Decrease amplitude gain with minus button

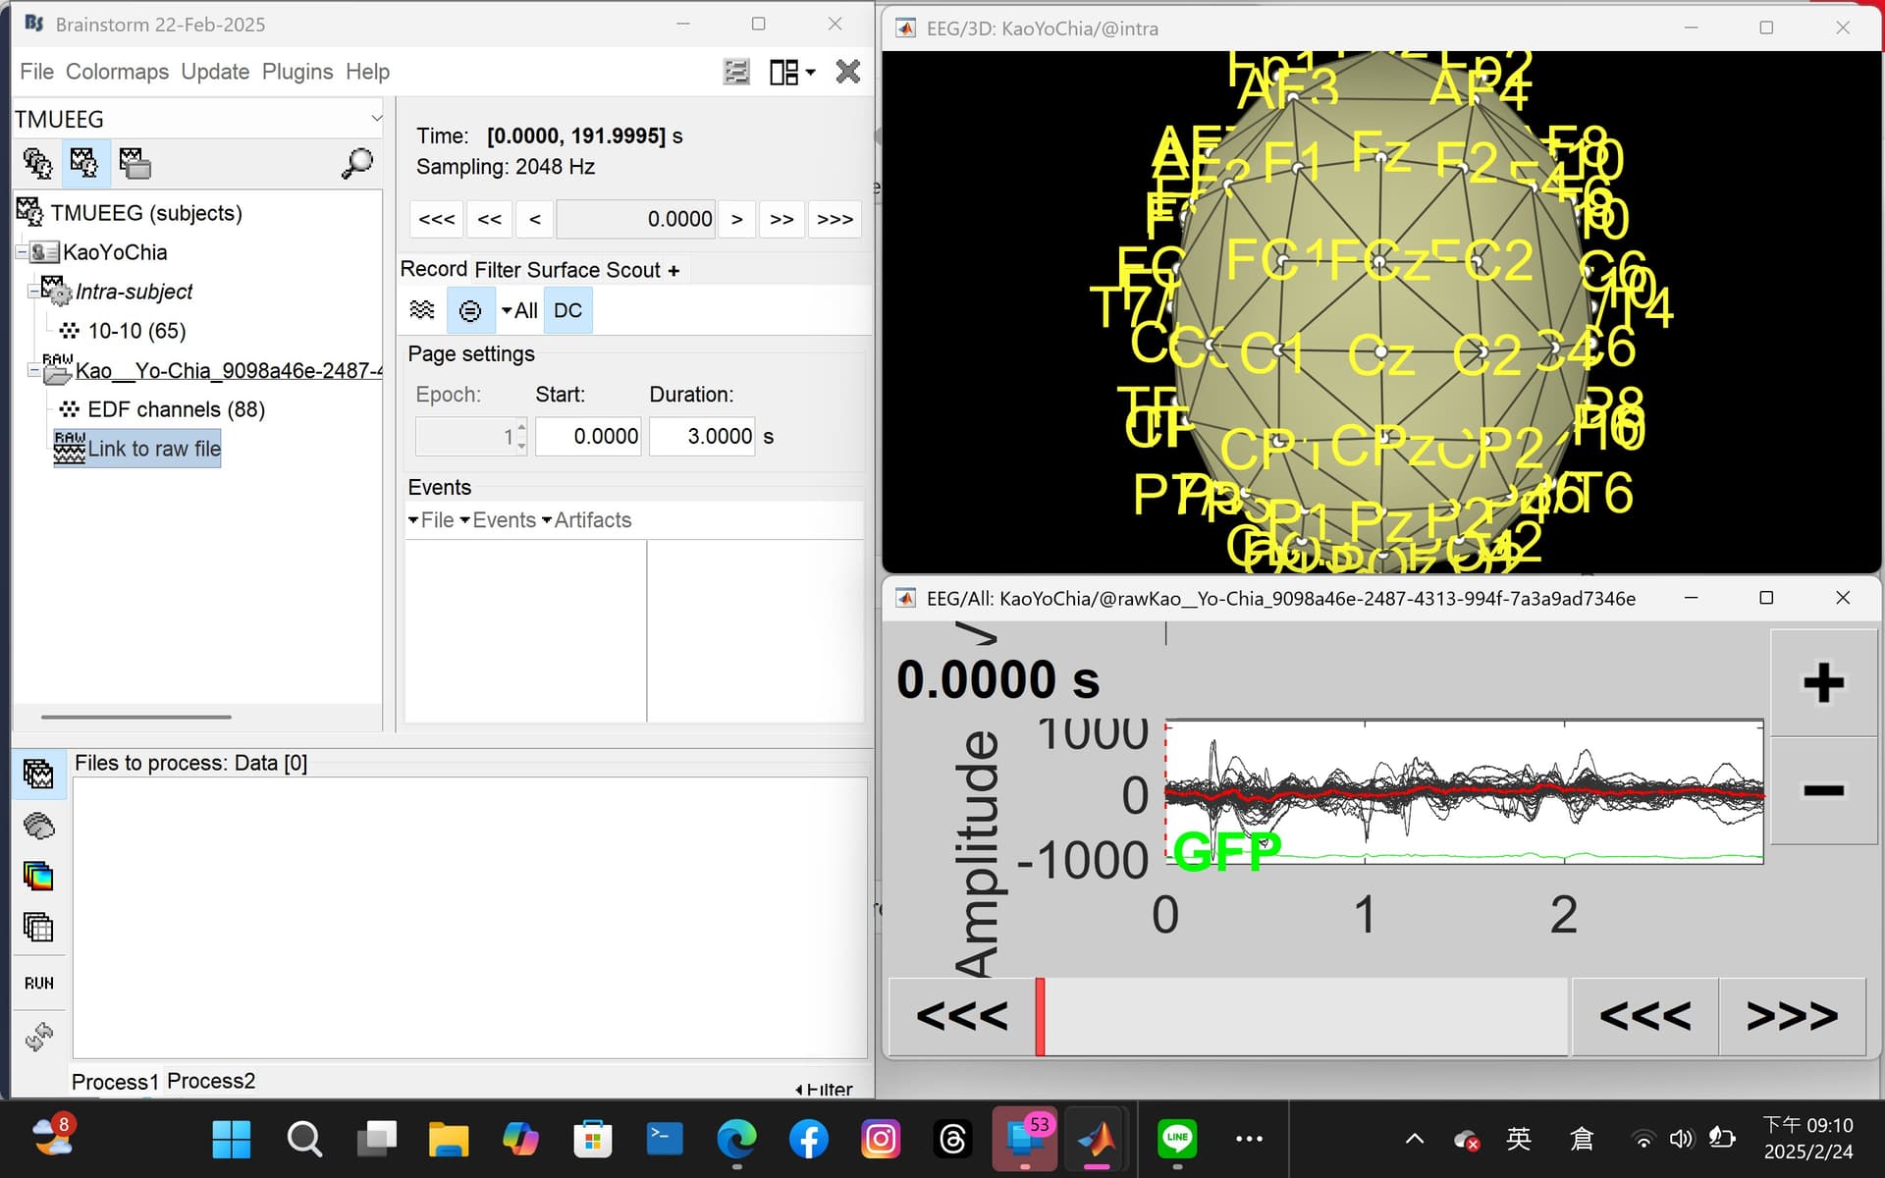click(x=1823, y=790)
